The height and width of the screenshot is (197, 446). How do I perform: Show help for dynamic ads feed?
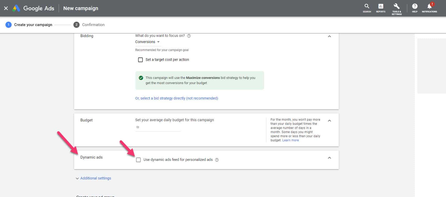(x=217, y=160)
